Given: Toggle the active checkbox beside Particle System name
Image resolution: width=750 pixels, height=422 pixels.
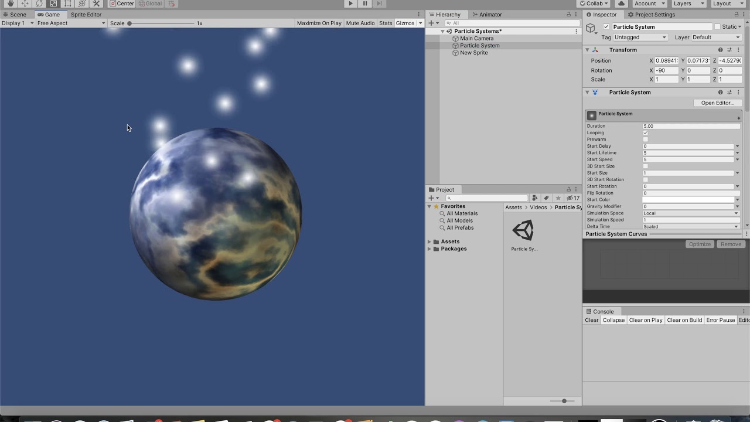Looking at the screenshot, I should 606,27.
